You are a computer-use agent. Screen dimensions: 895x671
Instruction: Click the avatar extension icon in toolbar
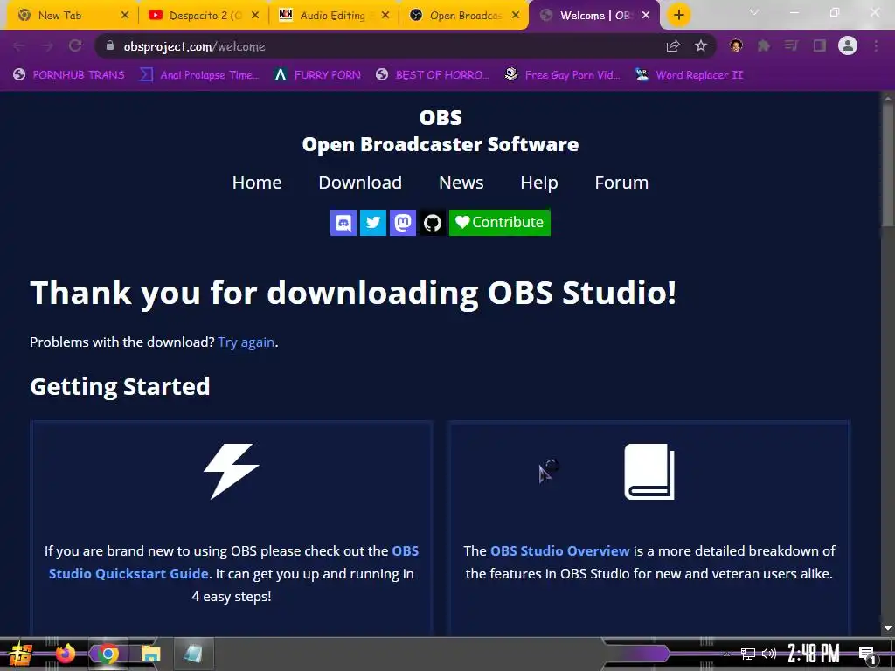(x=736, y=45)
